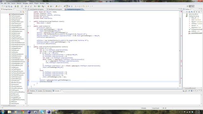Click the Search flashlight toolbar icon
203x114 pixels.
(x=59, y=6)
